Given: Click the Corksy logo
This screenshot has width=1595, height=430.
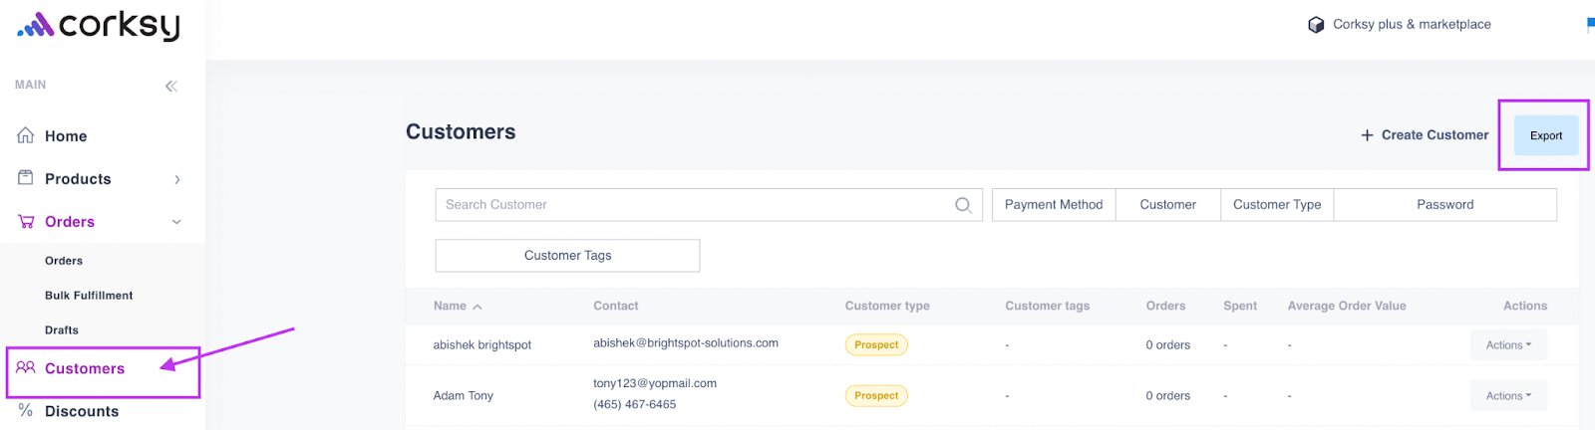Looking at the screenshot, I should (99, 26).
